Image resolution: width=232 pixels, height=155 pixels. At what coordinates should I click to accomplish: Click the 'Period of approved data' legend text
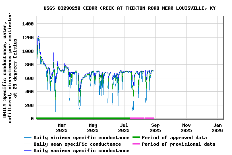click(174, 138)
